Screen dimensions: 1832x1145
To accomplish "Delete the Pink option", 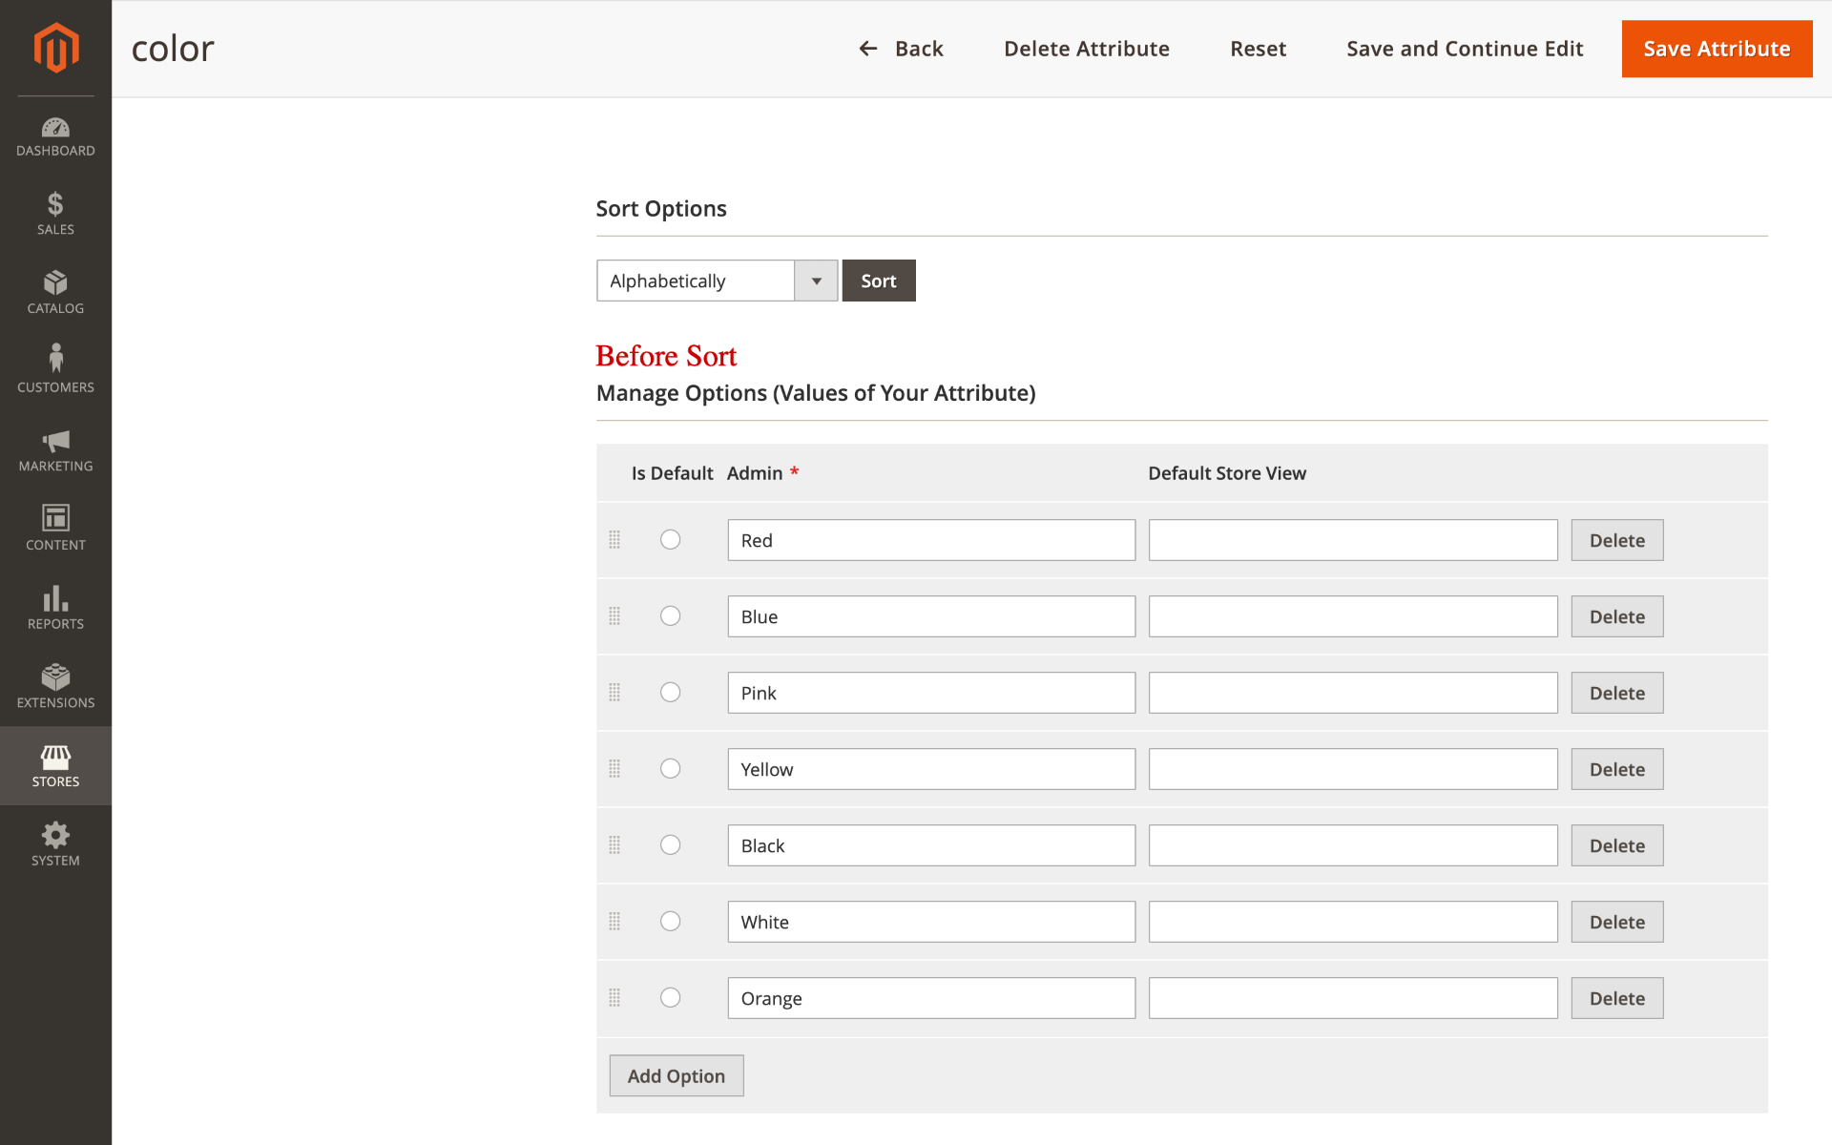I will click(x=1617, y=693).
